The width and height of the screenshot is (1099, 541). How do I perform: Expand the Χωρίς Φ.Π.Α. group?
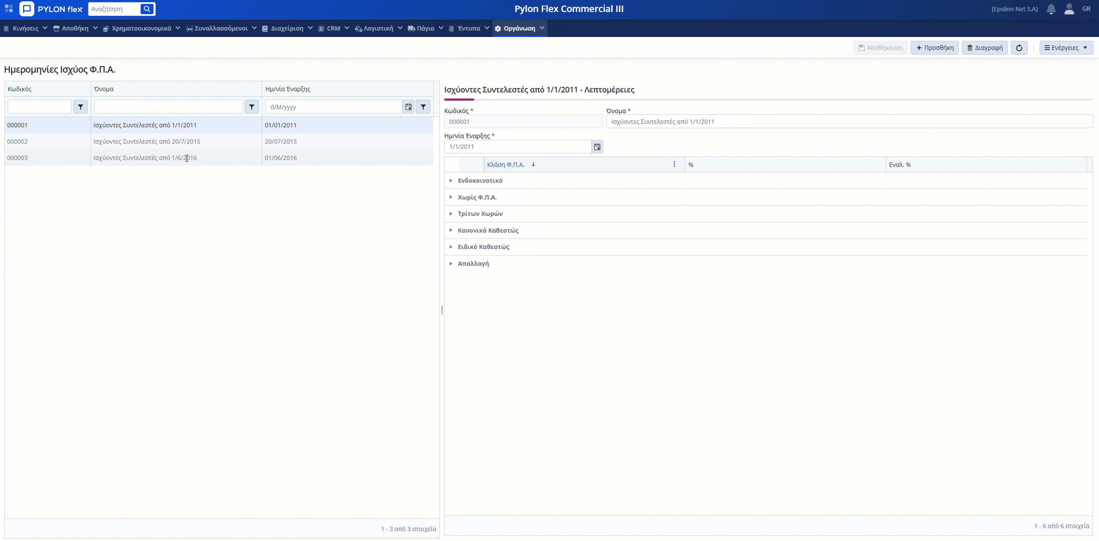[x=451, y=197]
